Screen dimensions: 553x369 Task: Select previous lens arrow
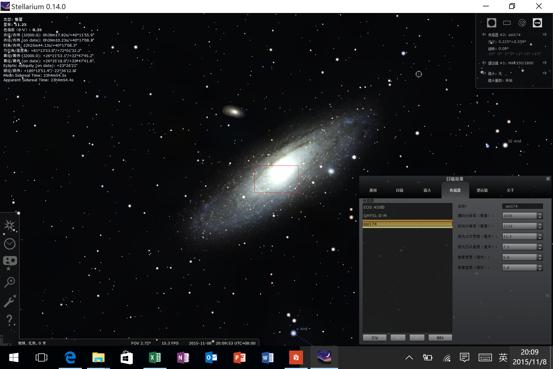pyautogui.click(x=484, y=73)
